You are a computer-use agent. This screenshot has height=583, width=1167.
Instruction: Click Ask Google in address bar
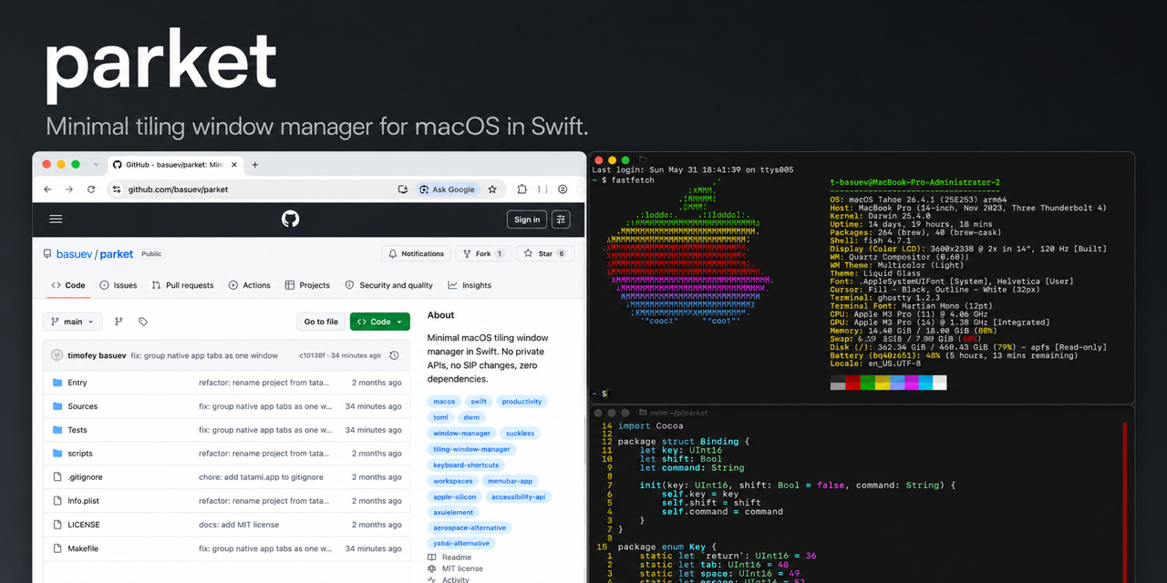pos(447,189)
